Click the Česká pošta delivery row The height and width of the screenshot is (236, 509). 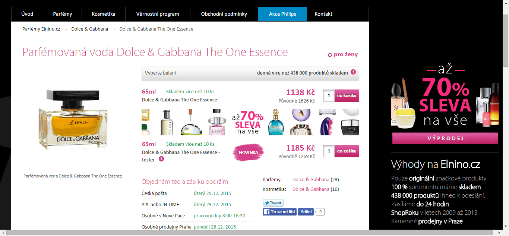(x=196, y=193)
